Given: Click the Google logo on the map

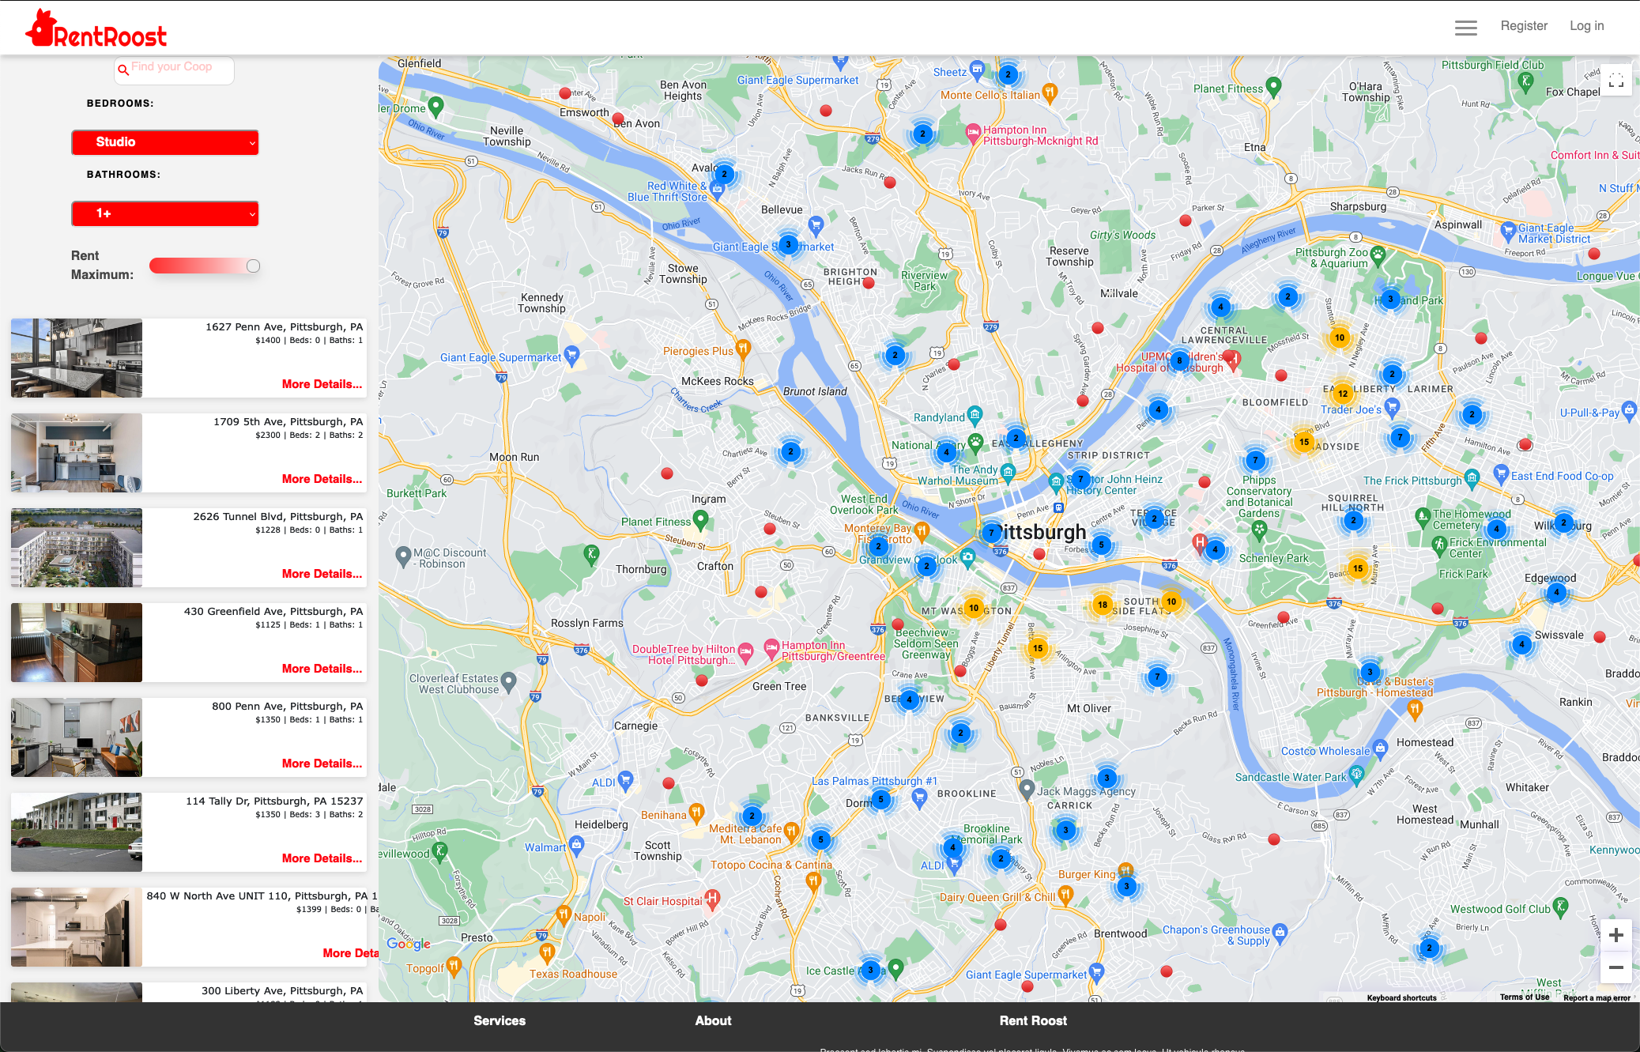Looking at the screenshot, I should 409,944.
